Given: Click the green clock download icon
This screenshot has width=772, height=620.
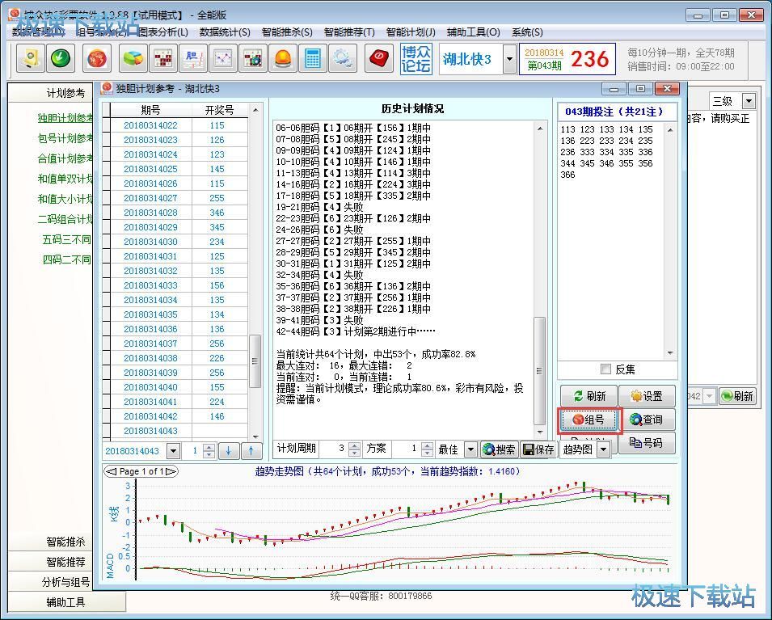Looking at the screenshot, I should click(x=60, y=58).
